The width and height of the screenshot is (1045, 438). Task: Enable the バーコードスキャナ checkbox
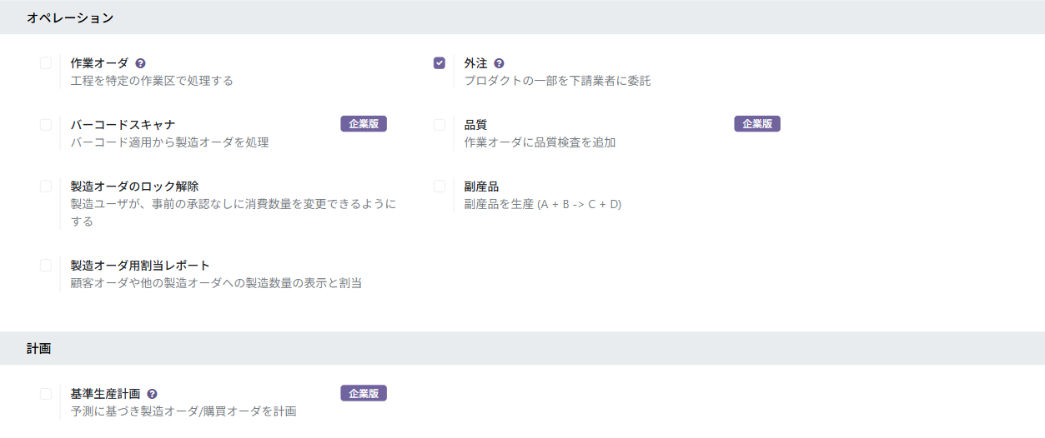tap(46, 125)
